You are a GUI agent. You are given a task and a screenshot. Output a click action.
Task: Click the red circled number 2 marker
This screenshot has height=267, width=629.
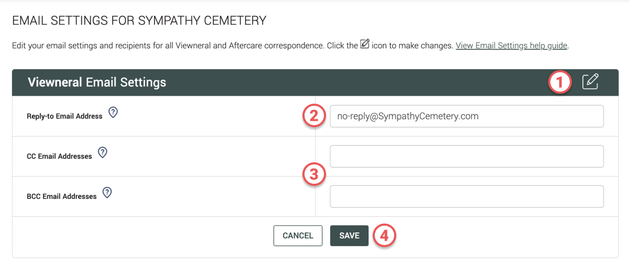pyautogui.click(x=314, y=116)
